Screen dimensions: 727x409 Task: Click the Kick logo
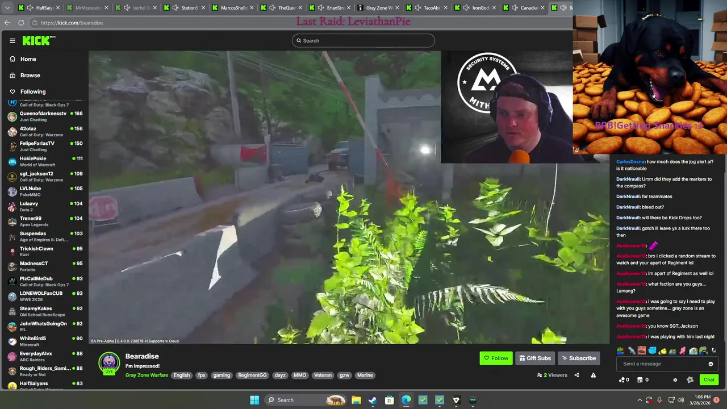tap(39, 40)
